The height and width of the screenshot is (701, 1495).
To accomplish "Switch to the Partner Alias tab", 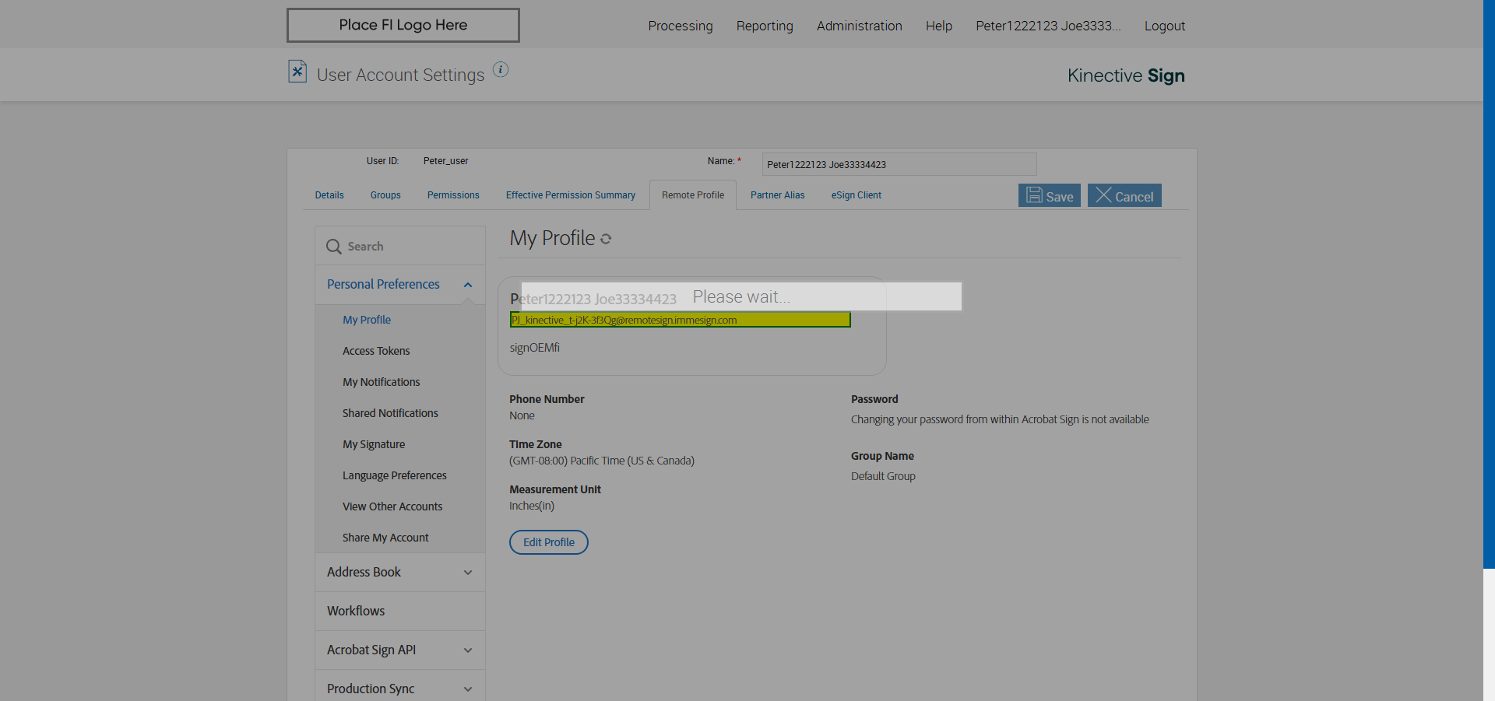I will tap(778, 195).
